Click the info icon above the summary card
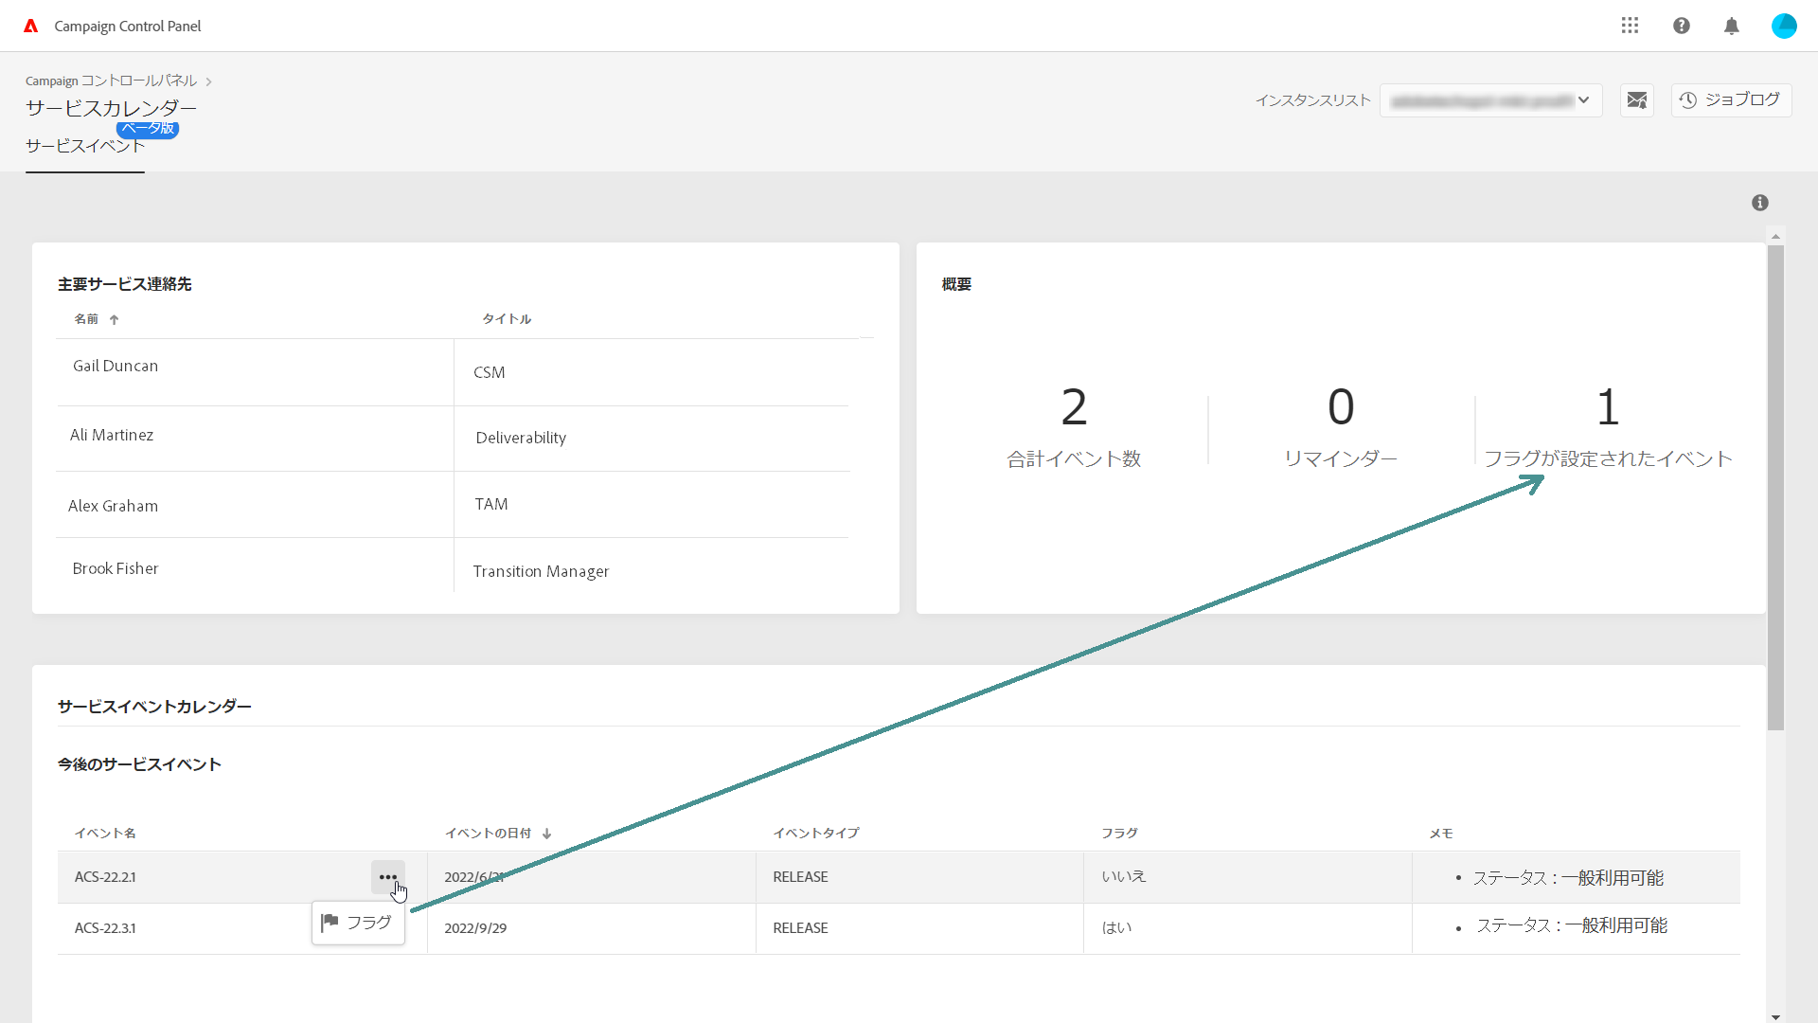The width and height of the screenshot is (1818, 1023). (1760, 203)
